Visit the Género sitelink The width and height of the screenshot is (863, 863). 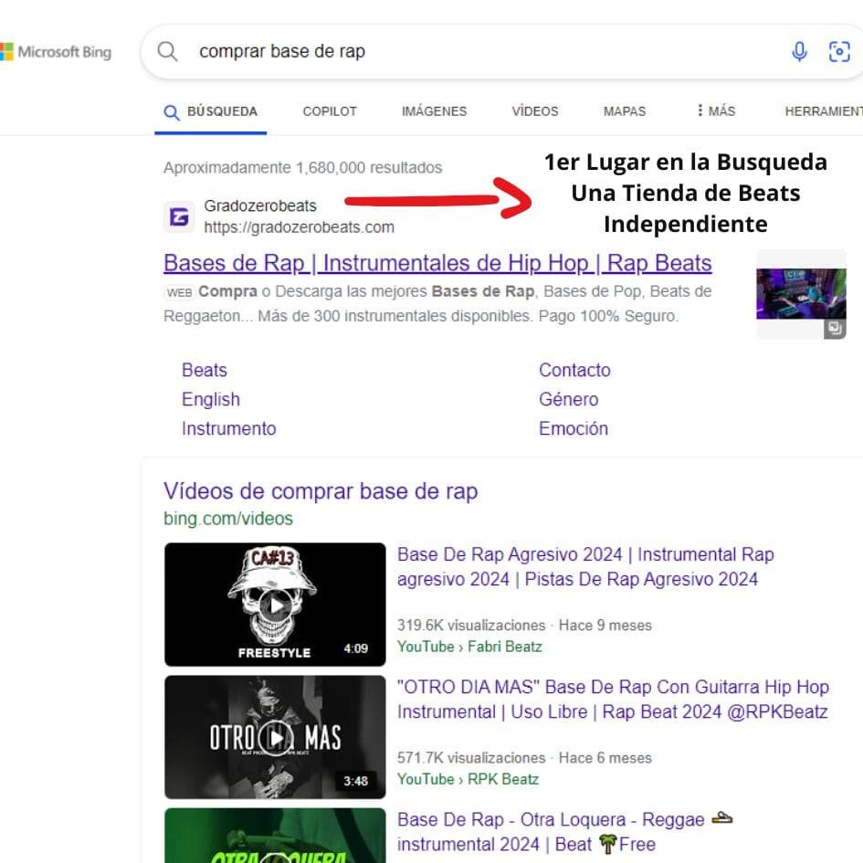click(x=568, y=399)
